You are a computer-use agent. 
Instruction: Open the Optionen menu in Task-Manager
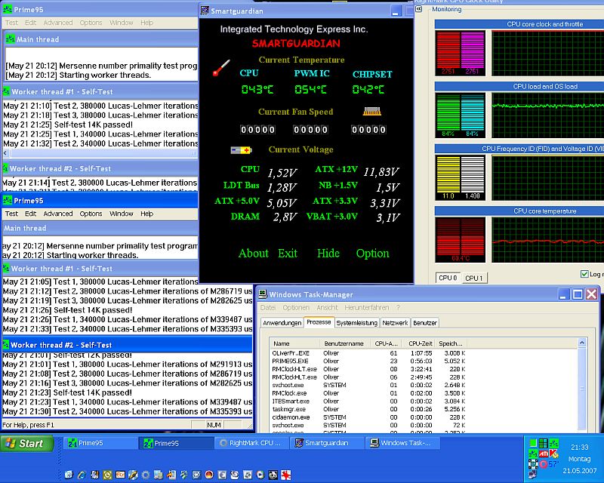296,307
